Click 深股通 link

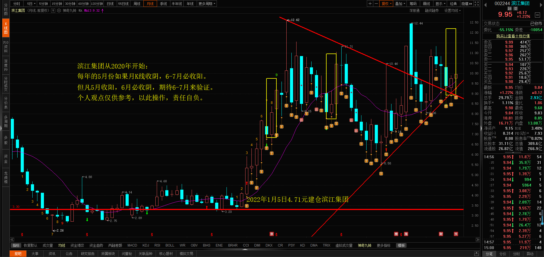[x=414, y=10]
